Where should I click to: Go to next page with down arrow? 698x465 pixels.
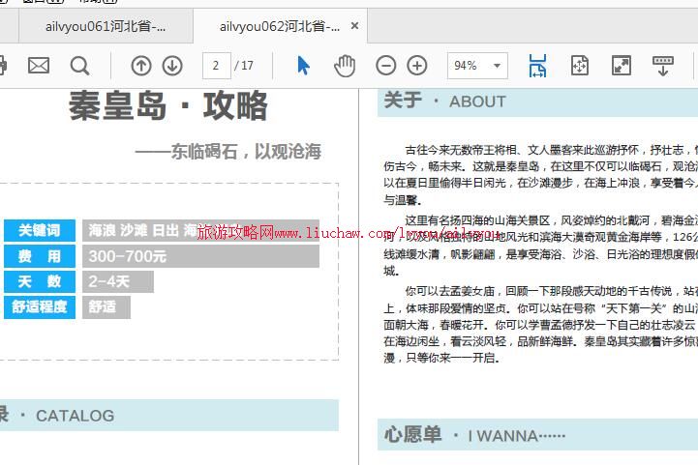pyautogui.click(x=172, y=66)
